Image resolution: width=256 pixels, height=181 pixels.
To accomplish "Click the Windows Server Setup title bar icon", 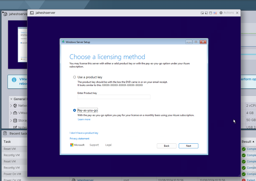I will [x=63, y=42].
